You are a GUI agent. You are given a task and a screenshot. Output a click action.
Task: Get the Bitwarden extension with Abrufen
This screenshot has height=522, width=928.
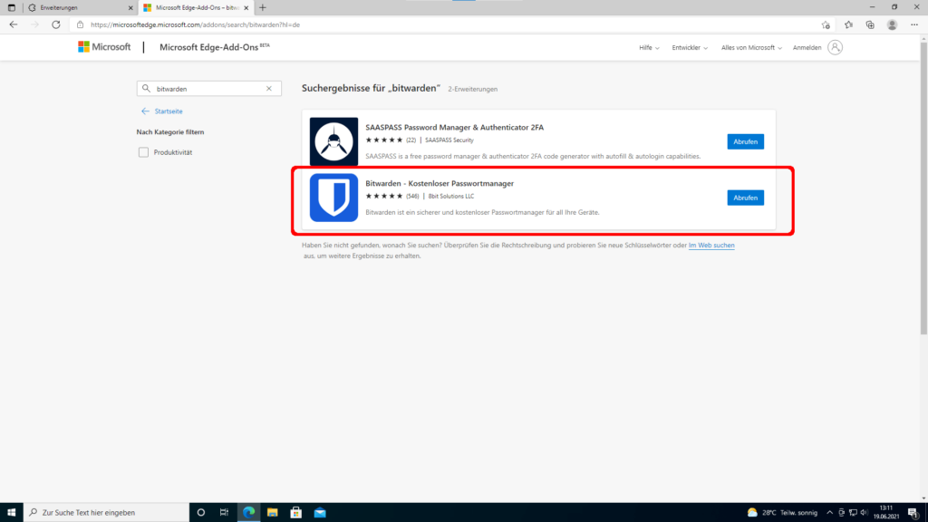coord(745,198)
